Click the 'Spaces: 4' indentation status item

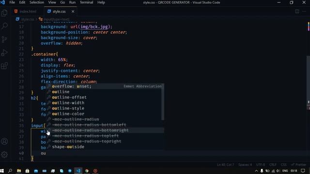coord(245,164)
